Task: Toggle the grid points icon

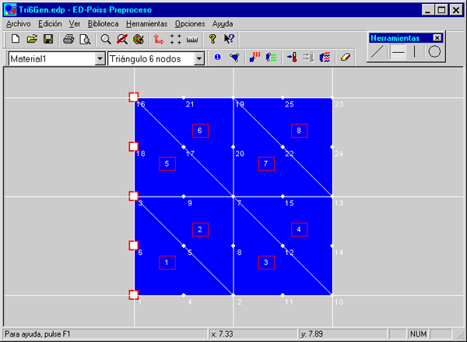Action: pos(175,39)
